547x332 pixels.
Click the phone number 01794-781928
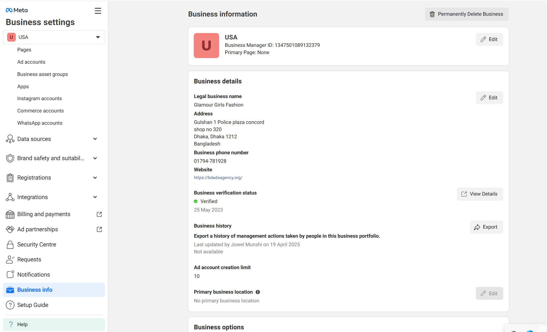click(x=210, y=161)
